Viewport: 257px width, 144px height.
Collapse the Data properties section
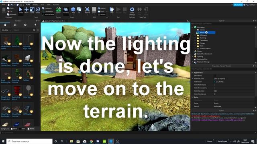[192, 97]
